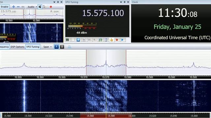
Task: Toggle the TS switch in the top-left panel toolbar
Action: coord(45,7)
